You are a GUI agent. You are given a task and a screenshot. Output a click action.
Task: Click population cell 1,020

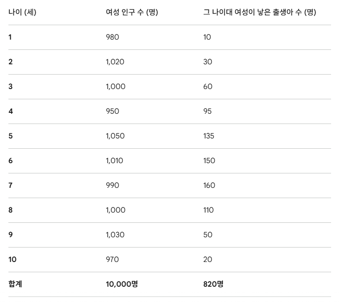click(x=115, y=62)
